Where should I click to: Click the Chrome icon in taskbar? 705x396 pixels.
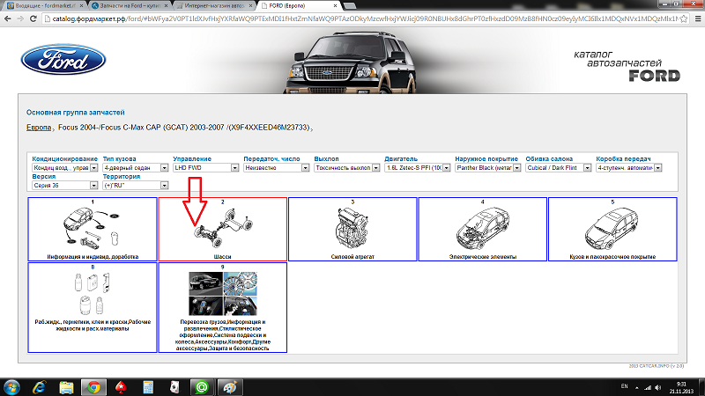[93, 387]
